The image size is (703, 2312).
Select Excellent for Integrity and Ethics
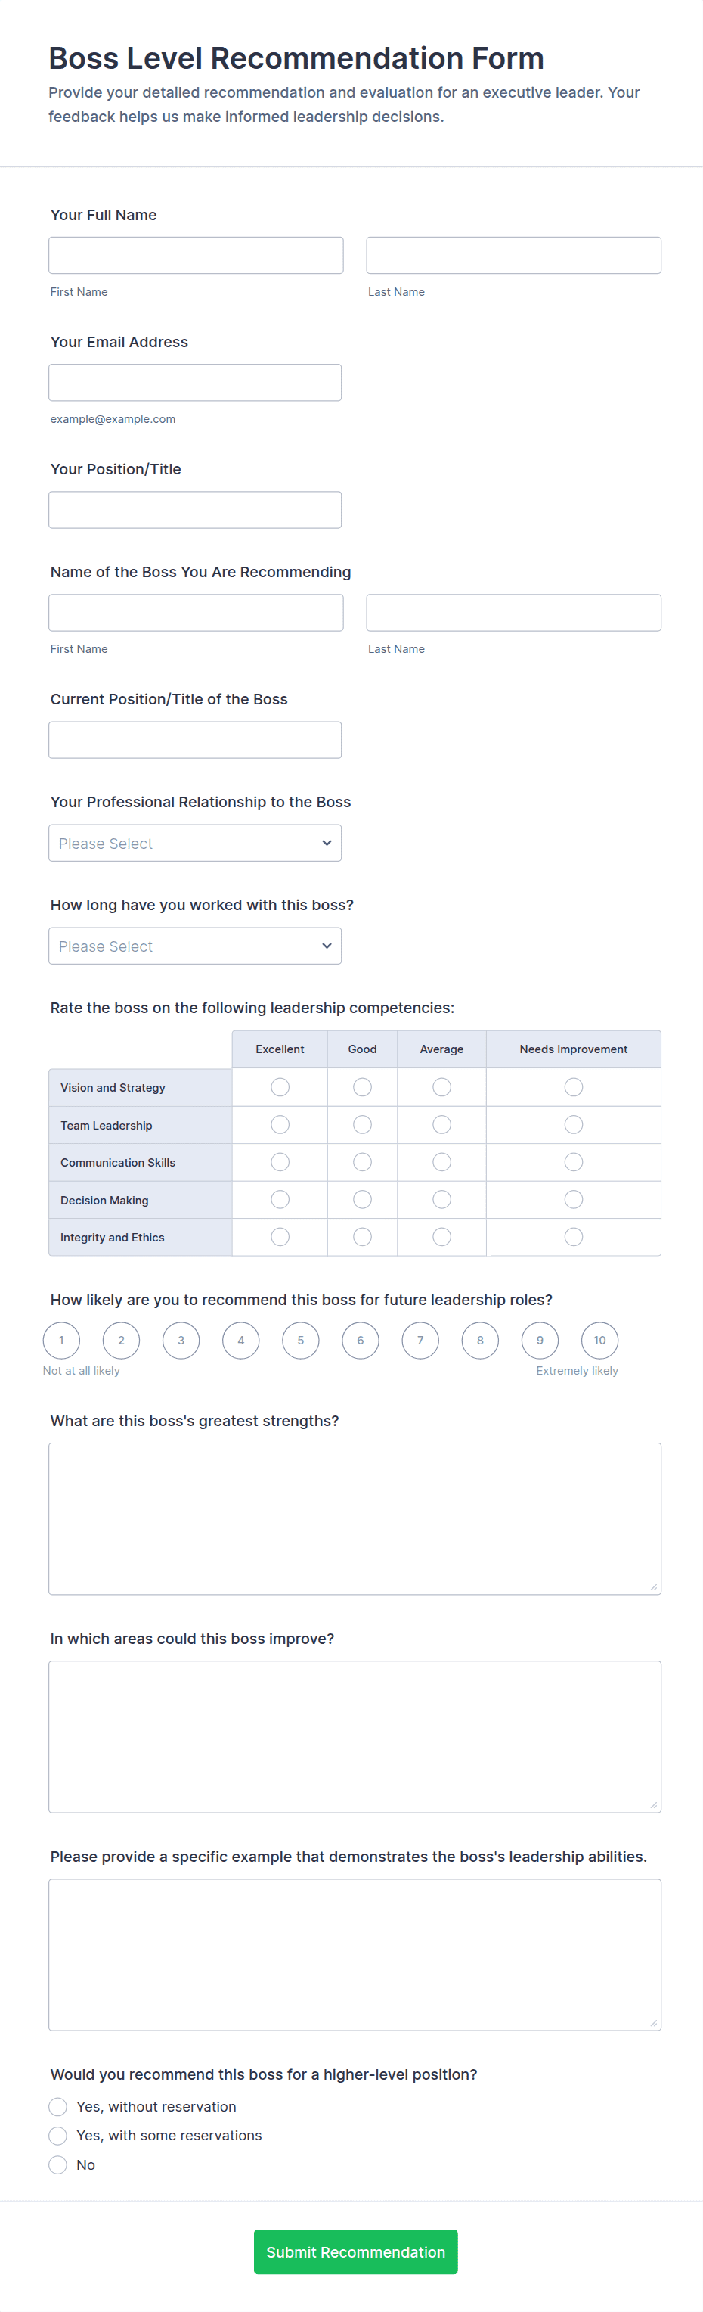pyautogui.click(x=280, y=1237)
